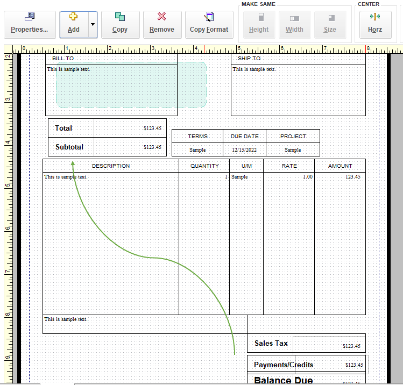Expand the Add dropdown arrow
403x385 pixels.
point(93,25)
